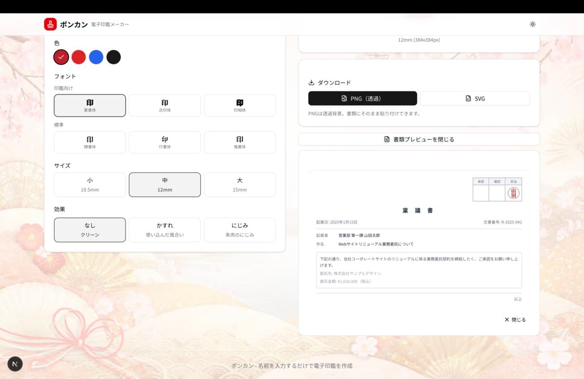Apply the にじみ ink bleed effect
Viewport: 584px width, 379px height.
coord(239,230)
